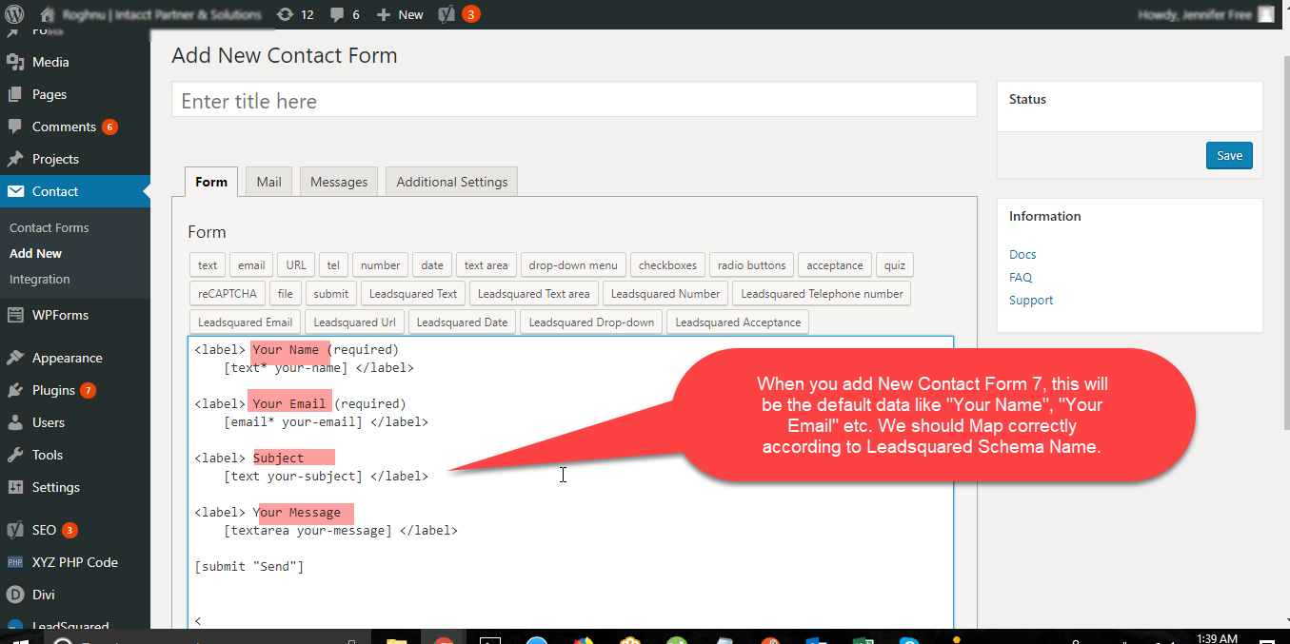Click the Pages sidebar icon
Viewport: 1290px width, 644px height.
tap(14, 94)
